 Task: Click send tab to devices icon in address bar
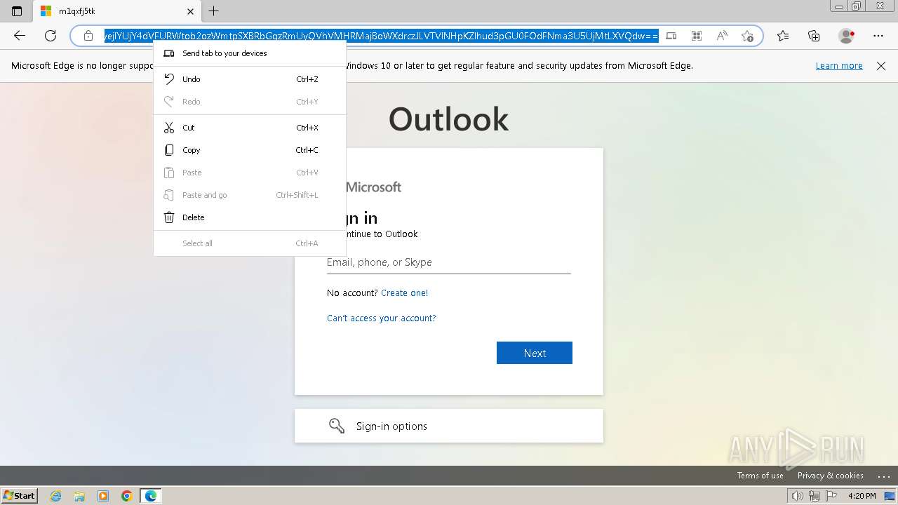(x=671, y=36)
